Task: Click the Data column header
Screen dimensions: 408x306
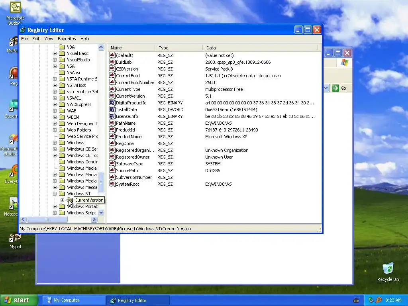Action: point(260,48)
